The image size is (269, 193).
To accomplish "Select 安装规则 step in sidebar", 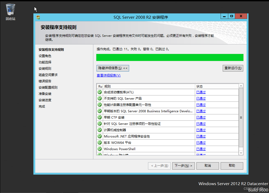I will click(x=45, y=68).
